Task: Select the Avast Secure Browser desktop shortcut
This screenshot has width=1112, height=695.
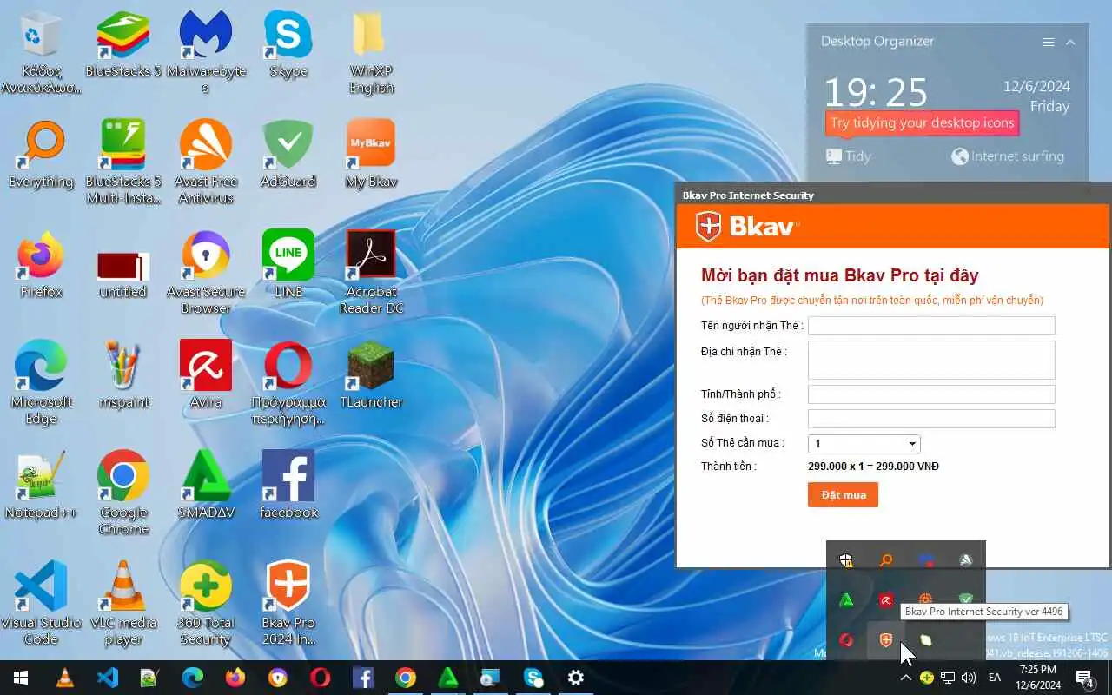Action: (x=206, y=273)
